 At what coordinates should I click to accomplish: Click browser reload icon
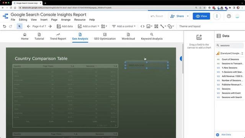[11, 8]
